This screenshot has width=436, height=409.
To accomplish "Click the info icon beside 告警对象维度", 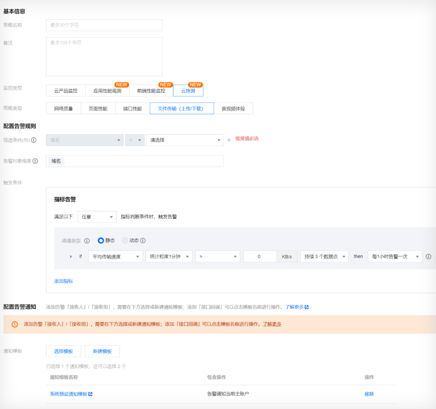I will (x=36, y=161).
